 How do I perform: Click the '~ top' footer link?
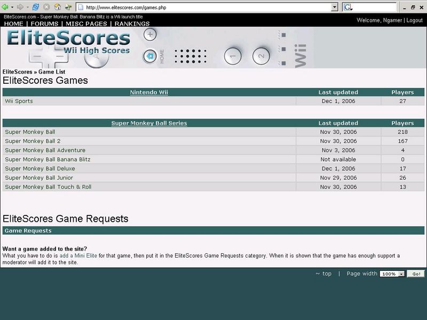point(323,274)
